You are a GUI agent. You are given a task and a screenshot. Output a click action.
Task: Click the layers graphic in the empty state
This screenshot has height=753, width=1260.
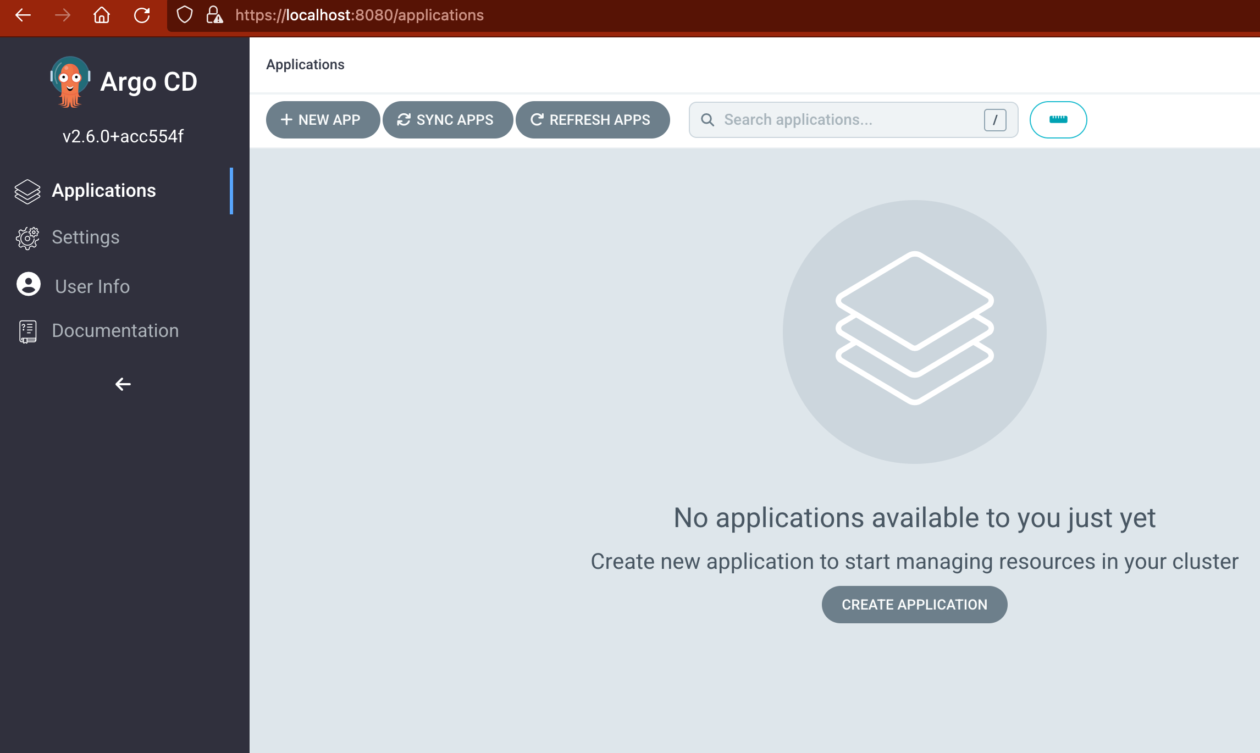[914, 330]
